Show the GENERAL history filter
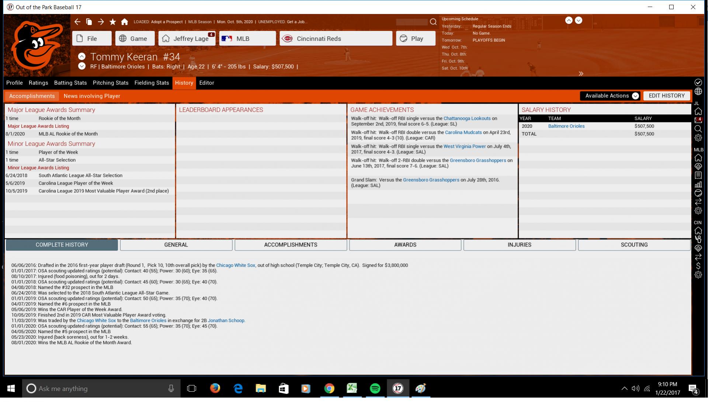 (176, 245)
